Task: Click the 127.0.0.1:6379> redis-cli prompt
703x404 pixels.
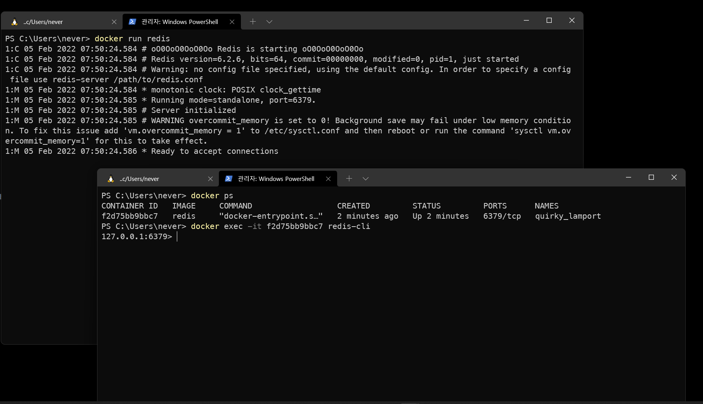Action: point(137,236)
